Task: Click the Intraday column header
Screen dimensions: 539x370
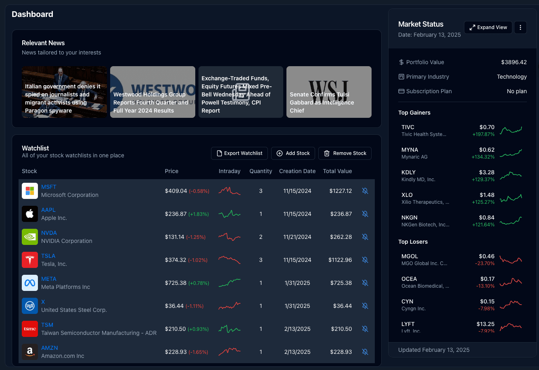Action: pos(230,171)
